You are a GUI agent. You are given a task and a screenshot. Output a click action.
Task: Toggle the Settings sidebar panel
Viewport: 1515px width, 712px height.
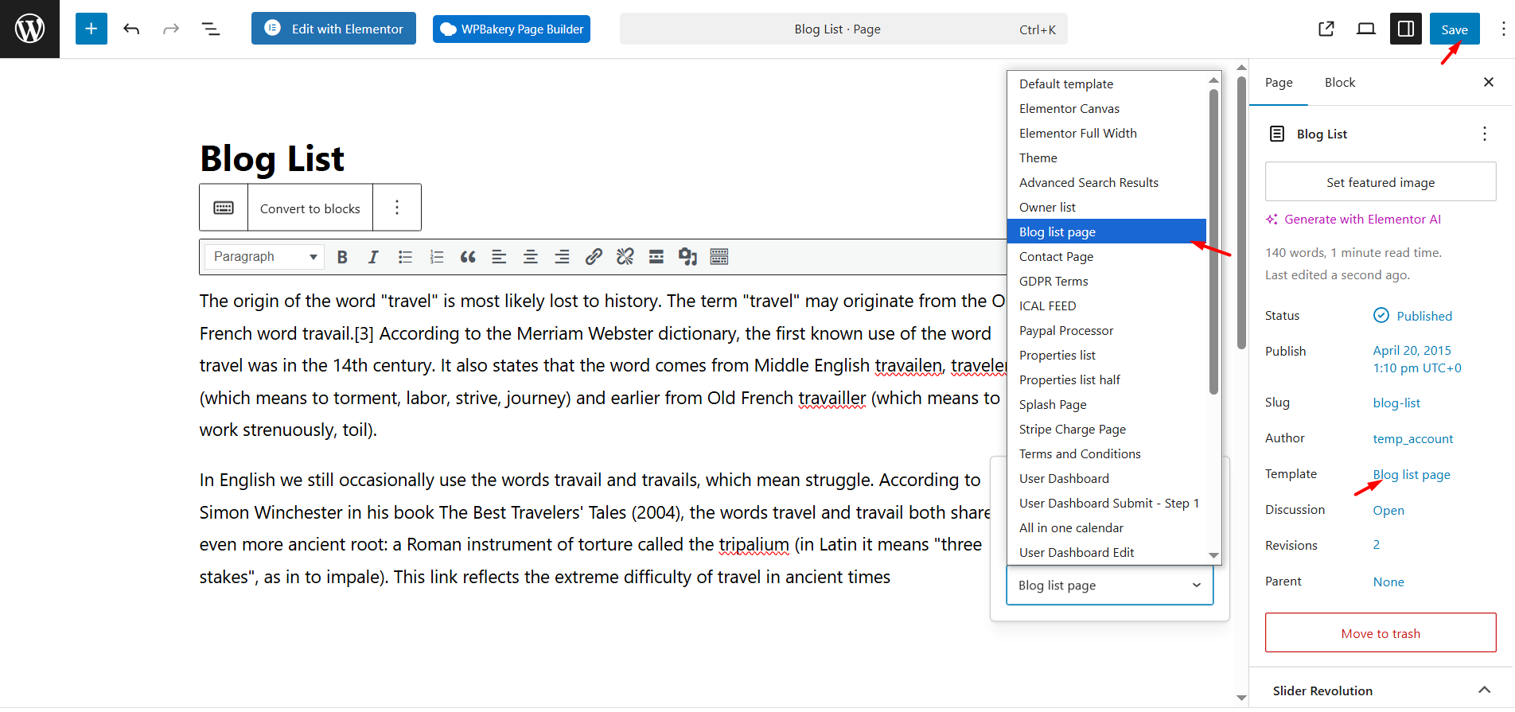(x=1406, y=29)
